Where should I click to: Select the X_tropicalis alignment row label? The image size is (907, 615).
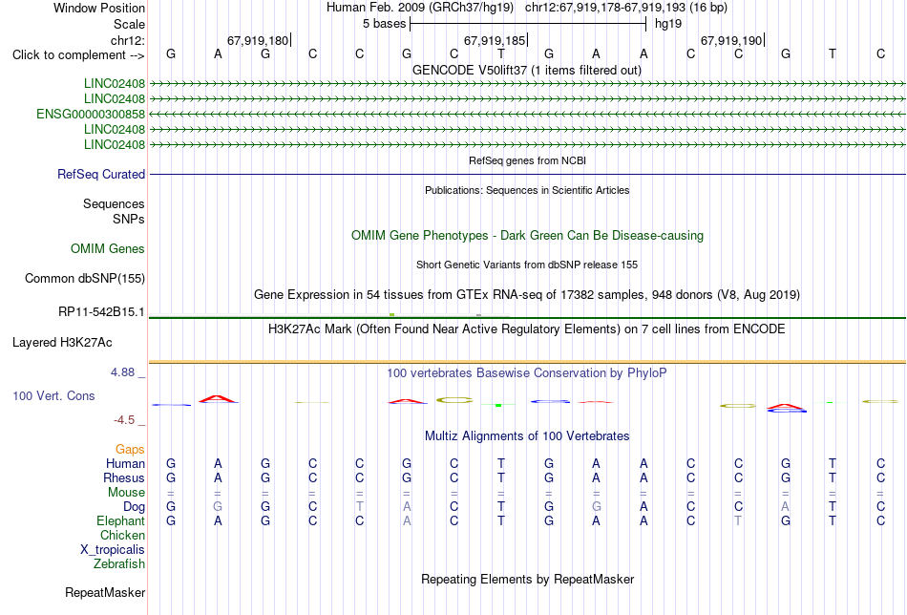tap(113, 550)
